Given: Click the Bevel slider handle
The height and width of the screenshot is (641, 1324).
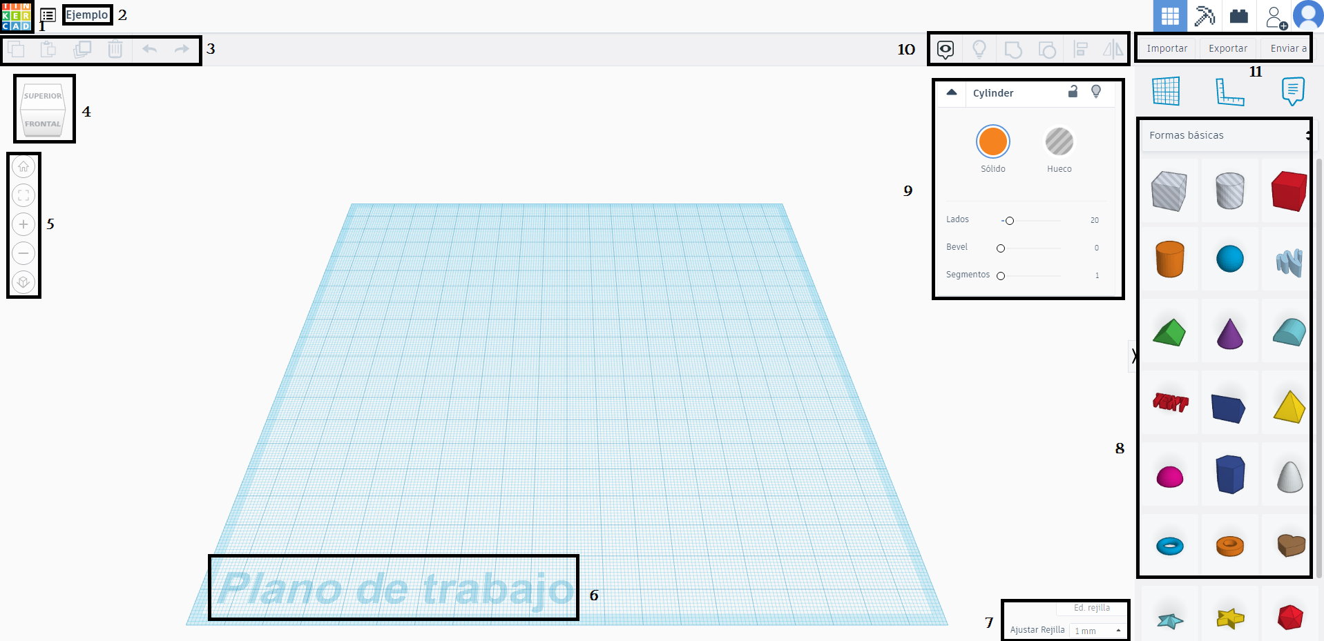Looking at the screenshot, I should 1001,248.
